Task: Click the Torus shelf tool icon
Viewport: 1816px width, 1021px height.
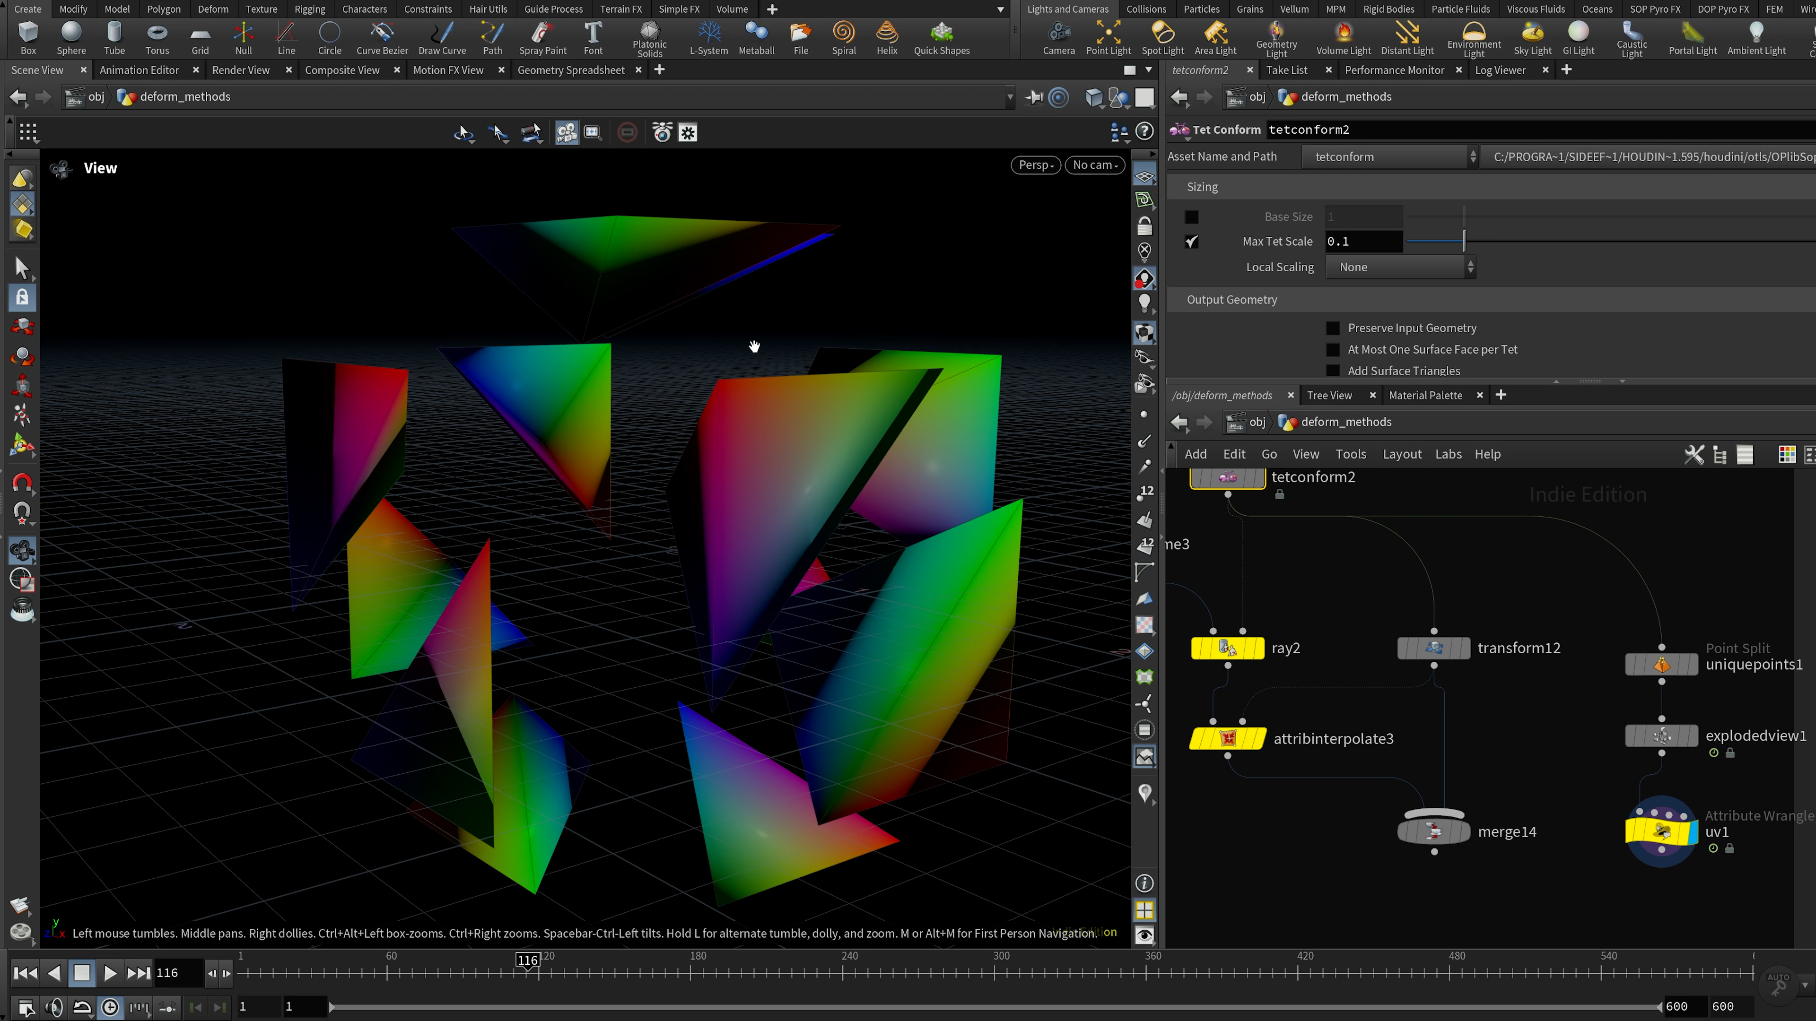Action: click(x=157, y=33)
